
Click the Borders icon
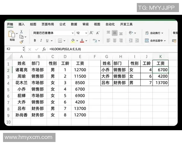coord(60,40)
